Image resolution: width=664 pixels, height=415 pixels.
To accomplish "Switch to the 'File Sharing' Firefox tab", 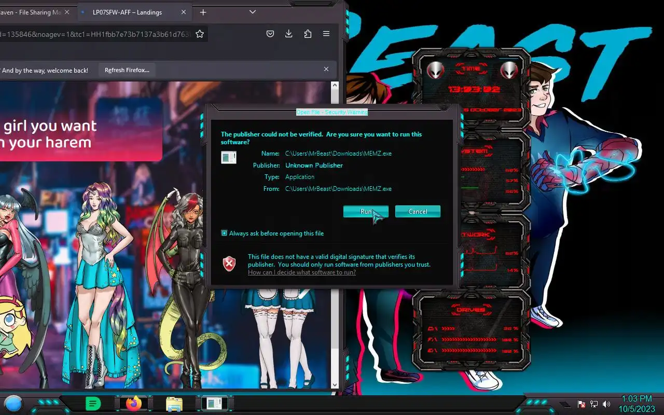I will pos(31,12).
